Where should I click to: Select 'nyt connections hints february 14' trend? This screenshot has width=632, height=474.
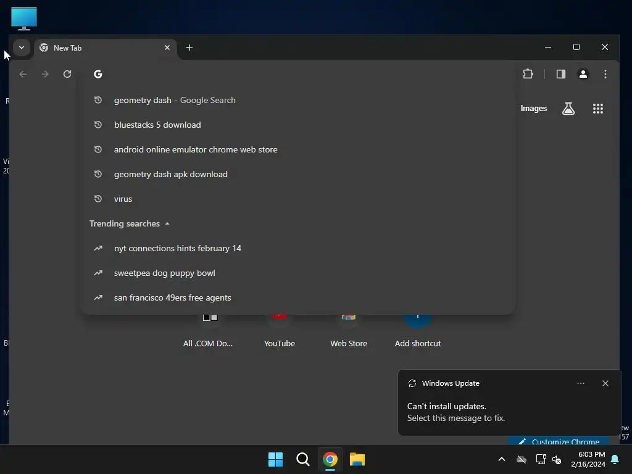click(x=298, y=248)
